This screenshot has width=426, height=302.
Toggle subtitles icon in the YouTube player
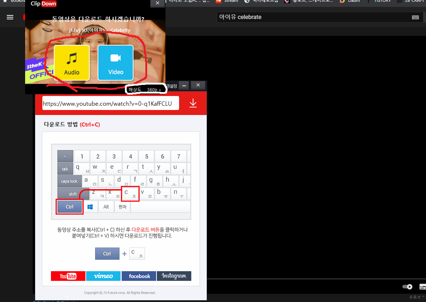(423, 287)
